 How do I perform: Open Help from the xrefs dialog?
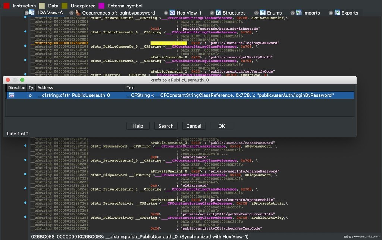tap(138, 126)
